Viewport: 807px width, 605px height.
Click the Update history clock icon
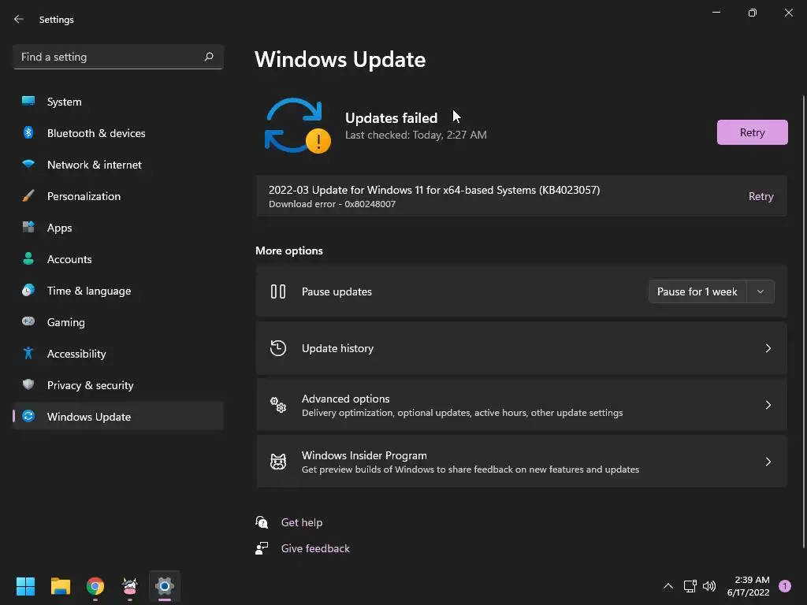pos(278,348)
